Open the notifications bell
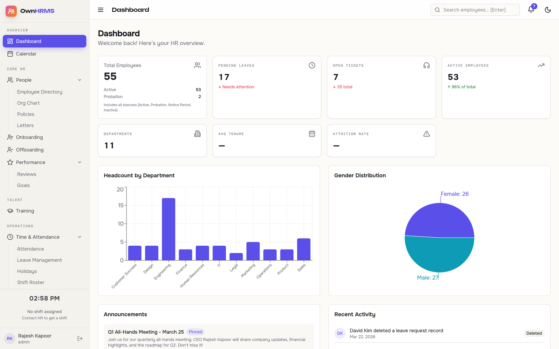The image size is (559, 349). click(x=531, y=10)
